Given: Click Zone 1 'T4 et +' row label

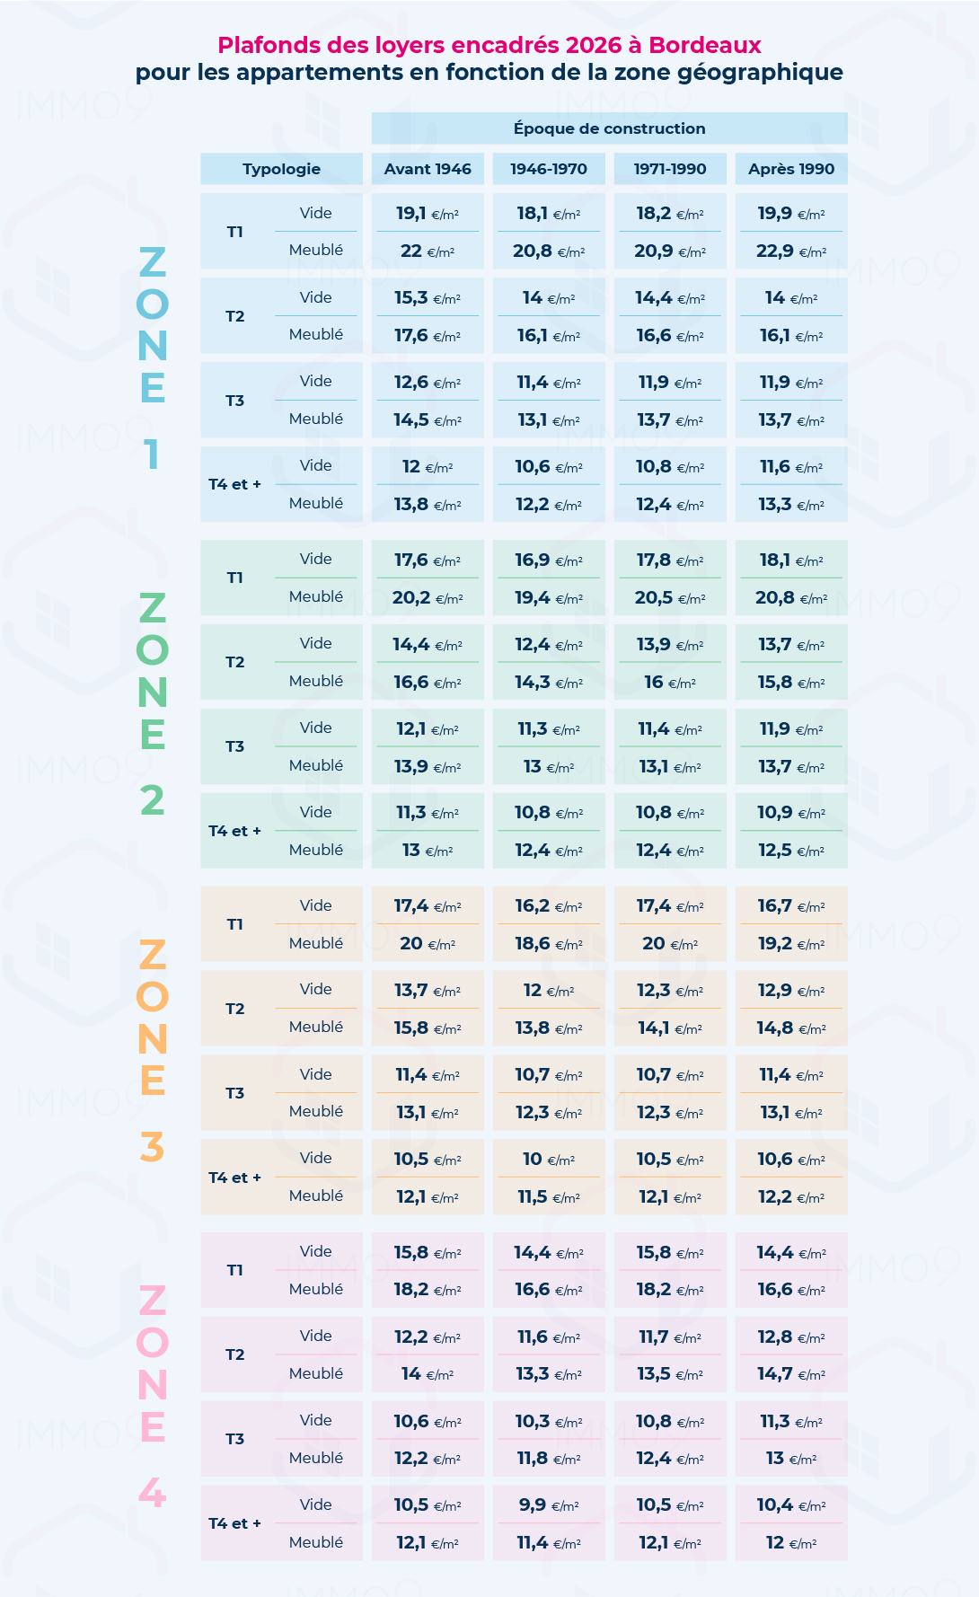Looking at the screenshot, I should pyautogui.click(x=235, y=484).
